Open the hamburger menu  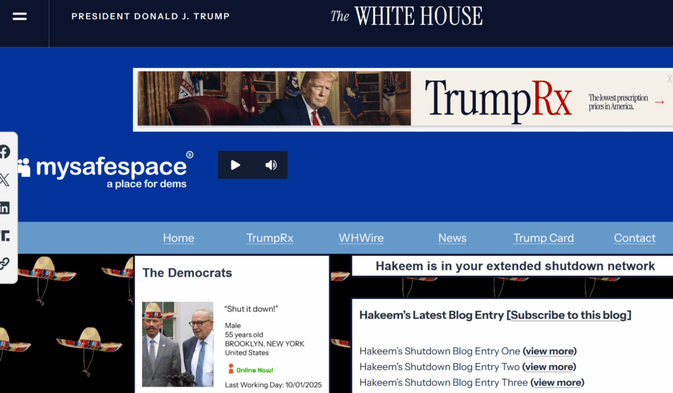pyautogui.click(x=20, y=16)
